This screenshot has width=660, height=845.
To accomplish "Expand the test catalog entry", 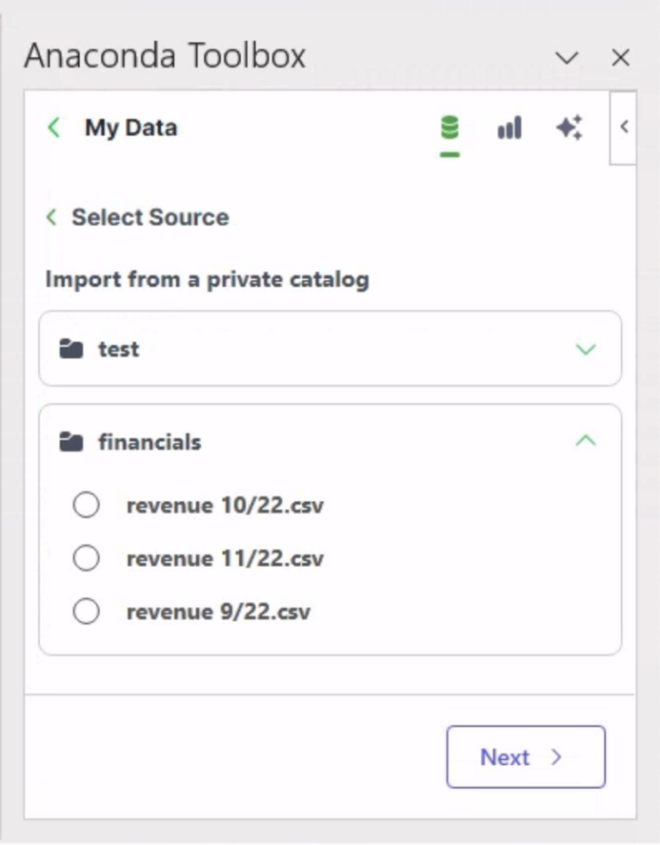I will click(584, 349).
